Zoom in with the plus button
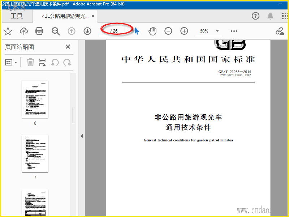The height and width of the screenshot is (217, 289). point(184,31)
